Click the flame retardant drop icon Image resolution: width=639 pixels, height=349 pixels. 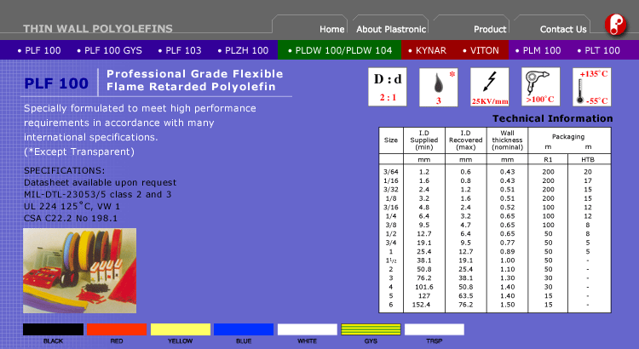(x=438, y=88)
